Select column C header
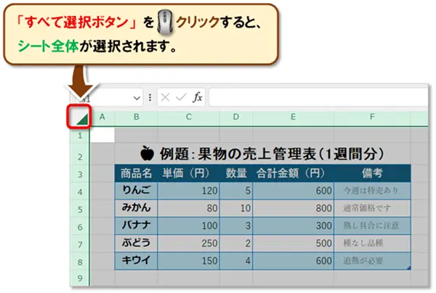The image size is (436, 293). pos(188,117)
